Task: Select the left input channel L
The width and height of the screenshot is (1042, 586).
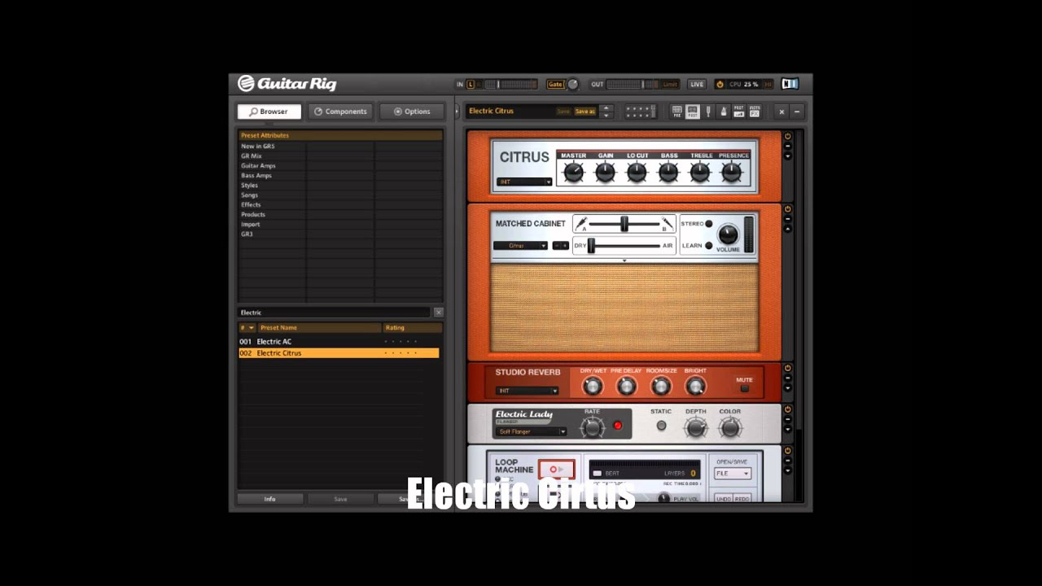Action: tap(471, 84)
